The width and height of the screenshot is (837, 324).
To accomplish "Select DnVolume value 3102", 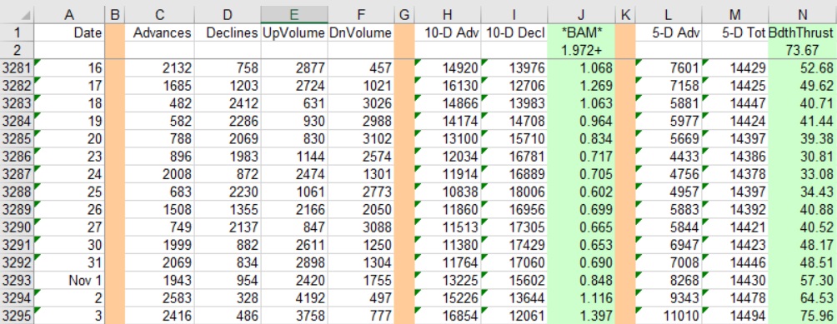I will tap(361, 138).
